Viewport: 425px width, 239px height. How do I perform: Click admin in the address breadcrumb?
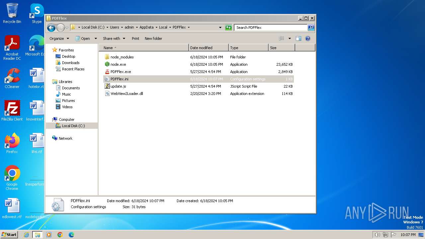pos(129,28)
